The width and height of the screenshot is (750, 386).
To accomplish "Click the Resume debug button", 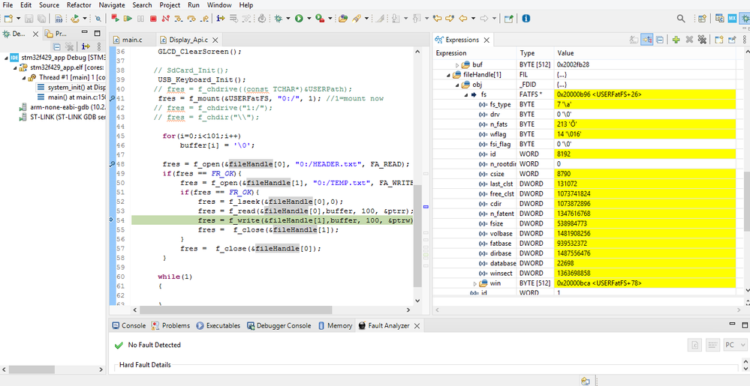I will pos(128,19).
